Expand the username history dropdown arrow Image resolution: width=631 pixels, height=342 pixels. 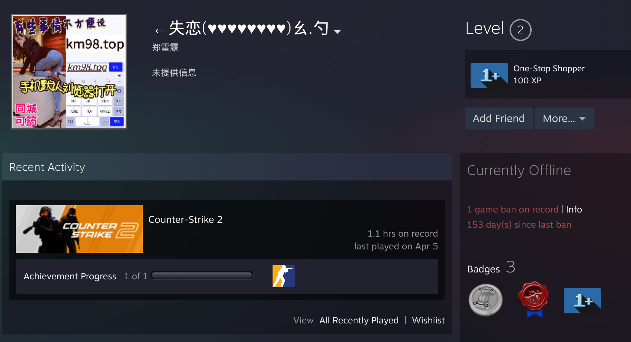(337, 32)
